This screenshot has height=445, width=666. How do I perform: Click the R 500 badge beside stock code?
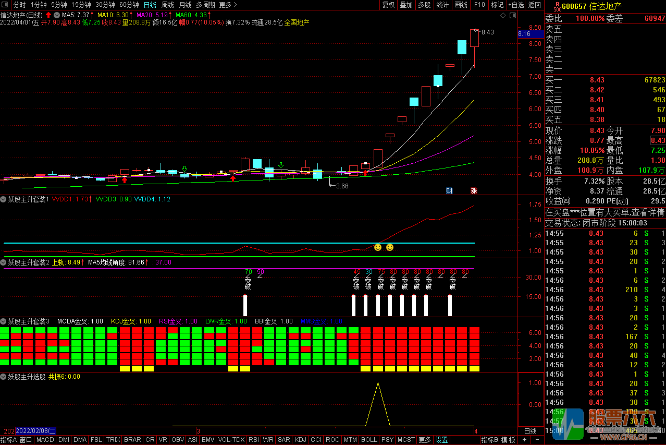[x=557, y=6]
